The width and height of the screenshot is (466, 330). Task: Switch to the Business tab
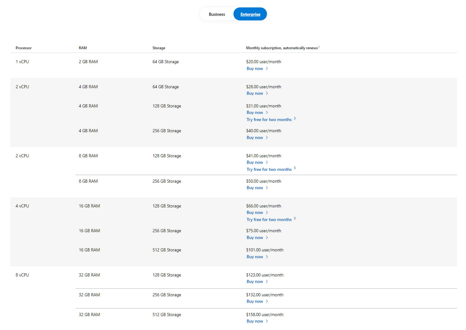click(x=217, y=14)
